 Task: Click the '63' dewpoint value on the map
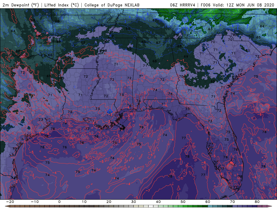tap(210, 29)
